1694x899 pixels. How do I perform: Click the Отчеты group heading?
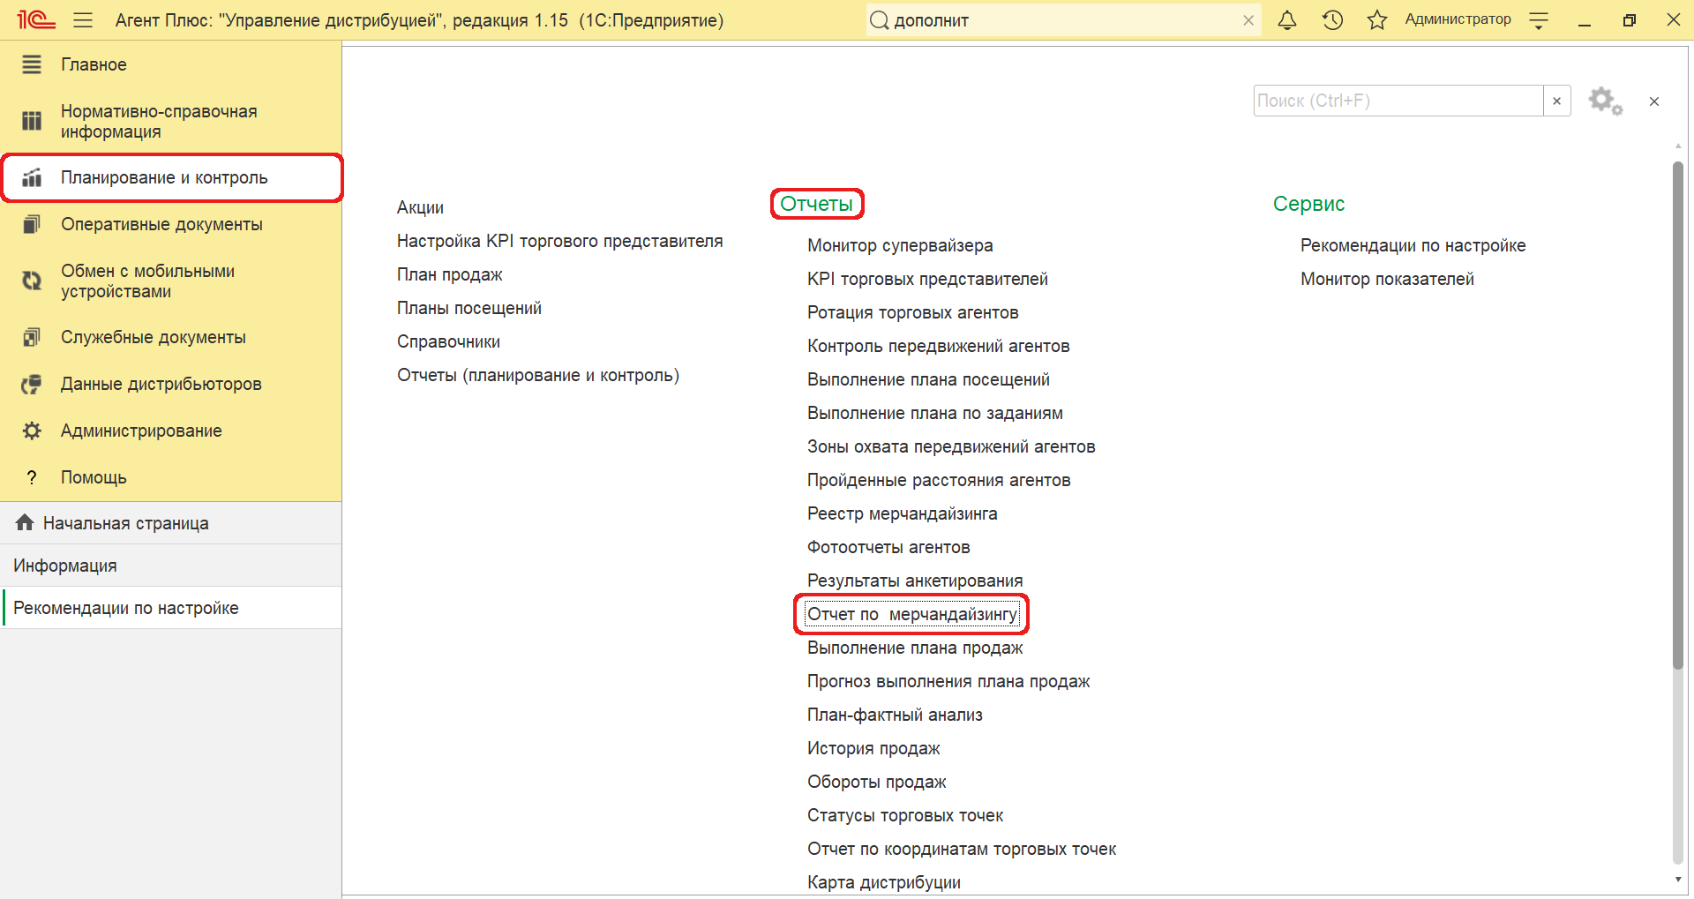pyautogui.click(x=816, y=204)
